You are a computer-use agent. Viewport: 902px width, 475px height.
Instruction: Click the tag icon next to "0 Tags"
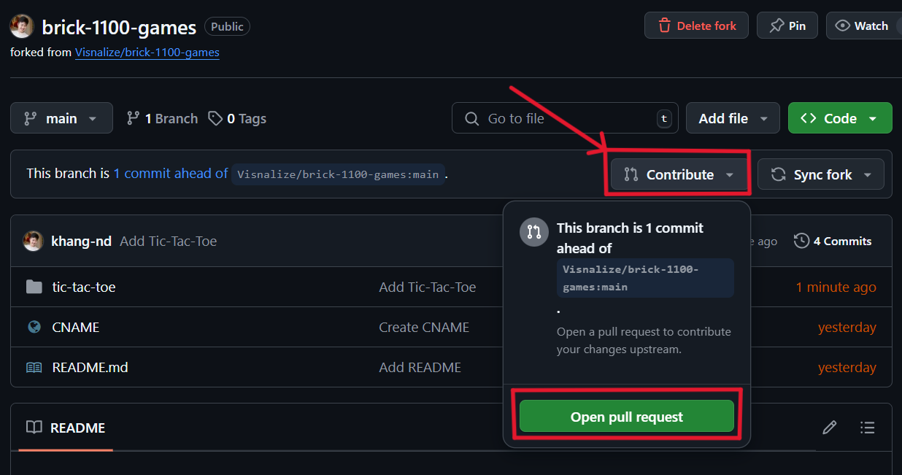[x=215, y=117]
